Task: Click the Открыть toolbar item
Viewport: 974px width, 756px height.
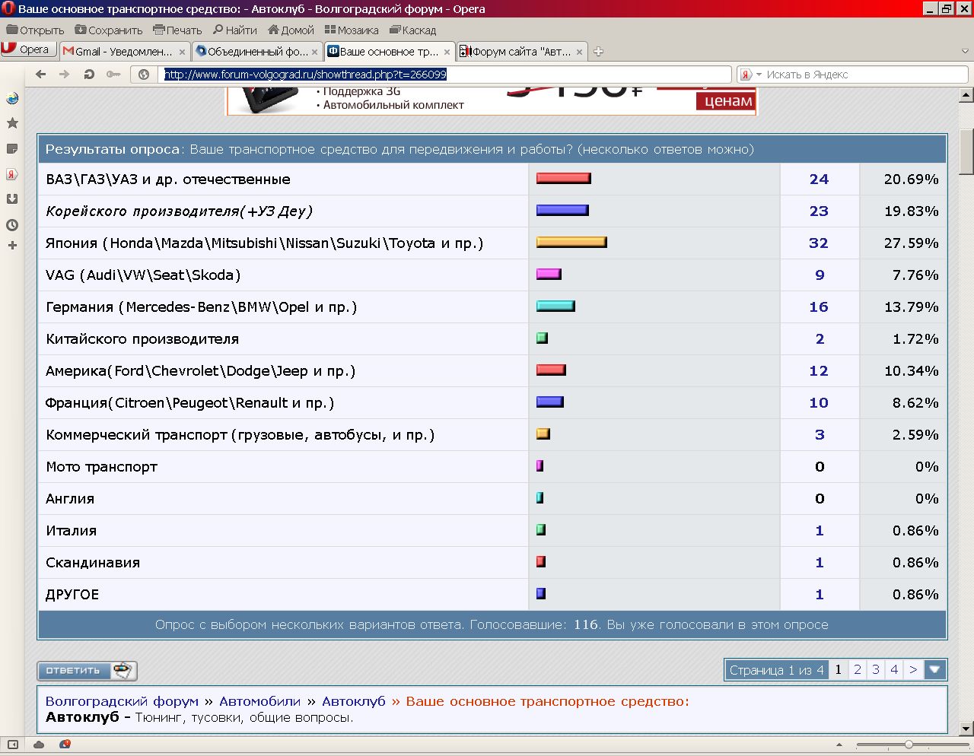Action: coord(35,30)
